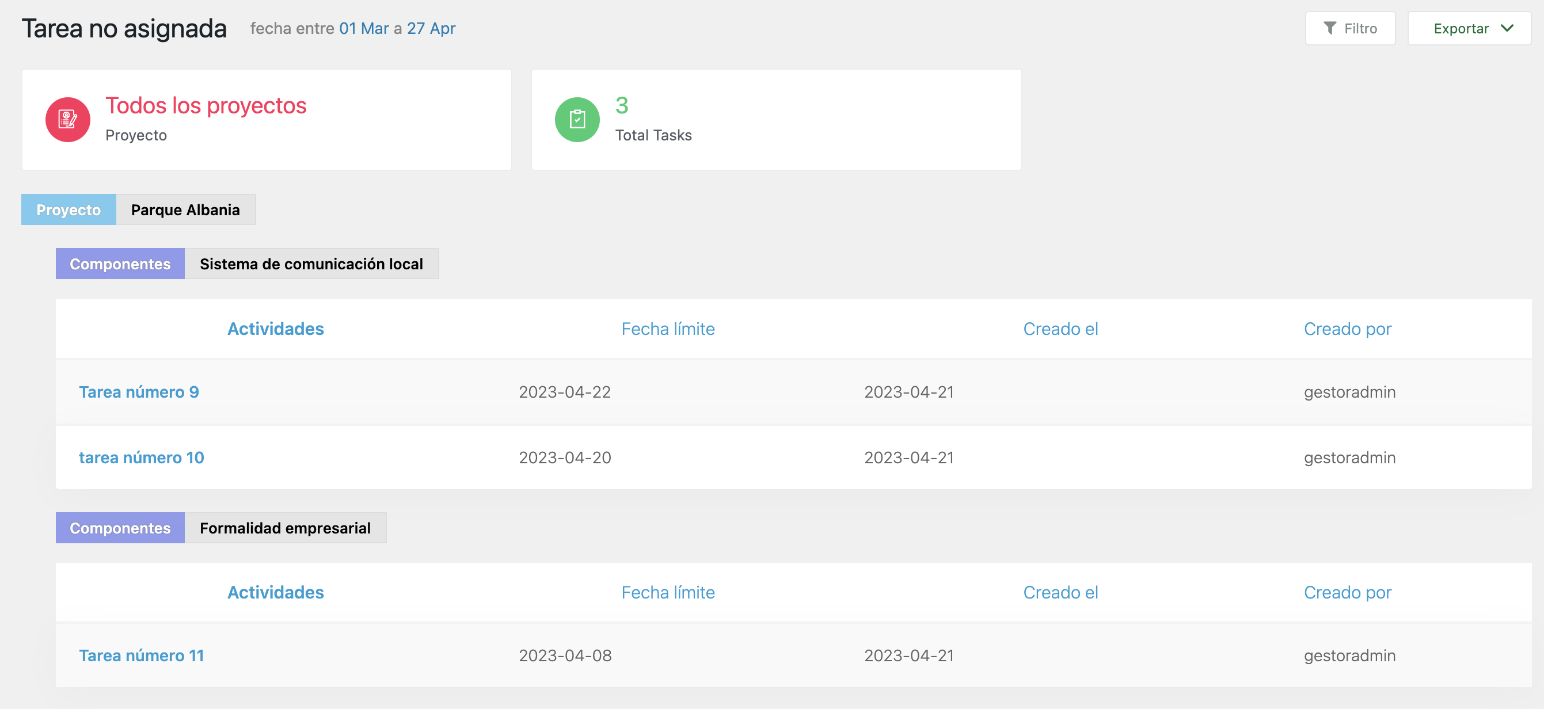The height and width of the screenshot is (709, 1544).
Task: Sort first table by Creado por
Action: coord(1348,329)
